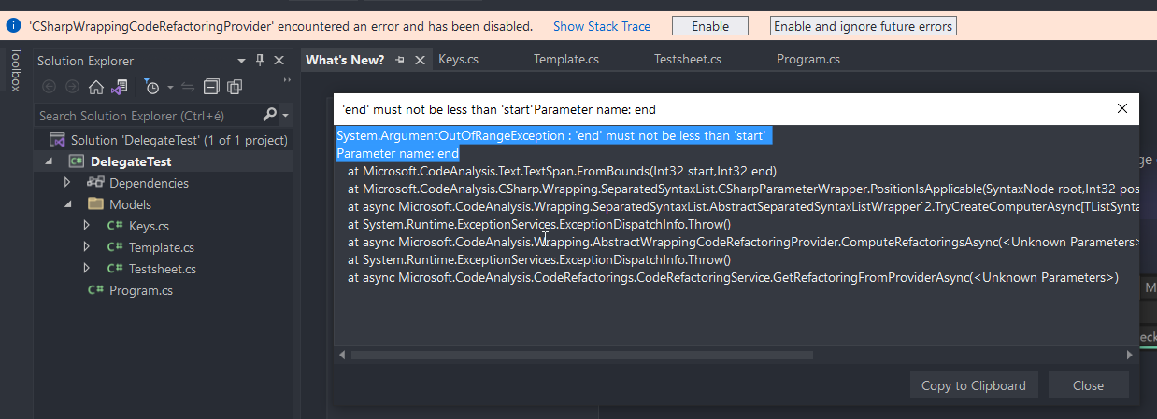Click the Collapse All icon

[x=211, y=87]
